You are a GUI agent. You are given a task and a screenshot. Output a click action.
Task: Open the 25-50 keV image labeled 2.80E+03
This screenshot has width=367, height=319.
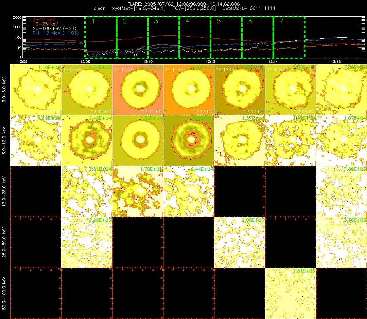coord(87,242)
